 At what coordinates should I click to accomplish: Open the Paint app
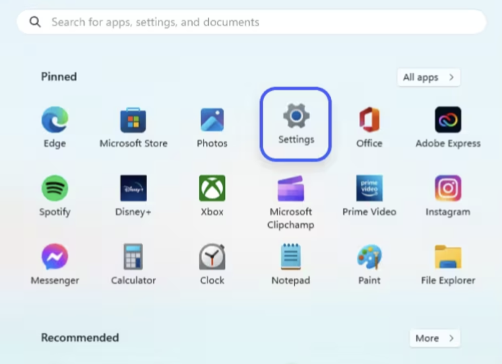click(369, 264)
